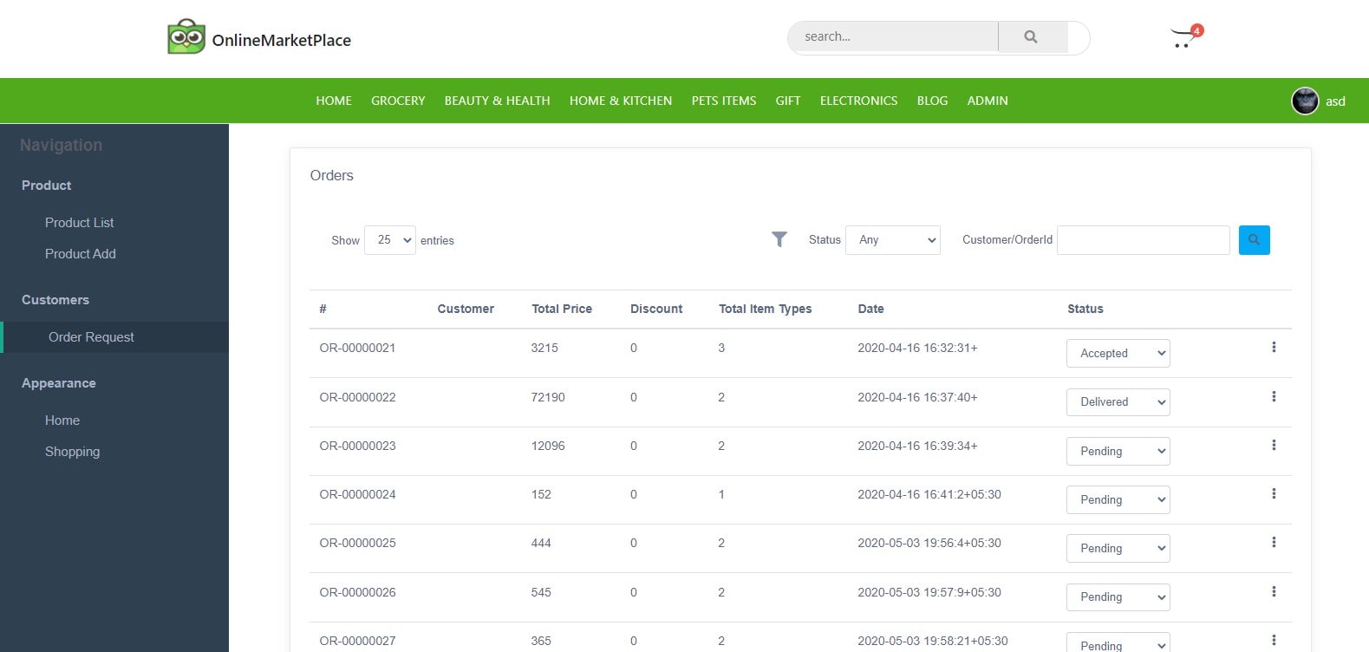Click the asd username in navbar

1335,101
